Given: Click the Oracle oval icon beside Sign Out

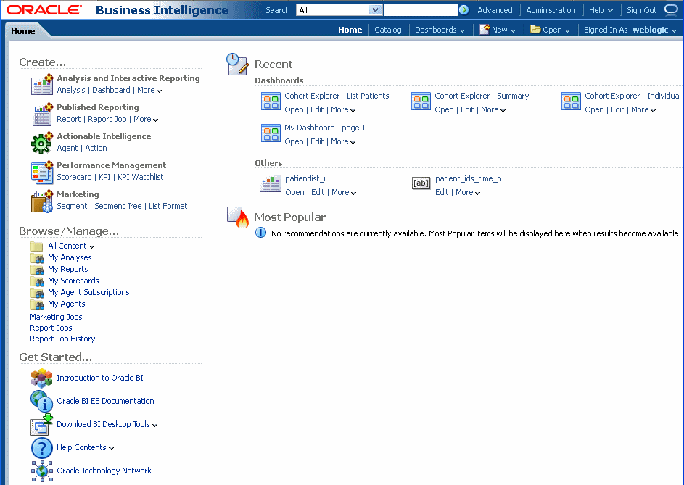Looking at the screenshot, I should 671,10.
